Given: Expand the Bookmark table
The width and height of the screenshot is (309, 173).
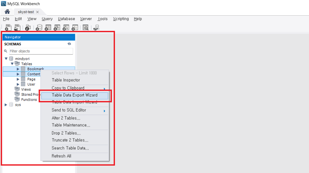Looking at the screenshot, I should pos(18,69).
